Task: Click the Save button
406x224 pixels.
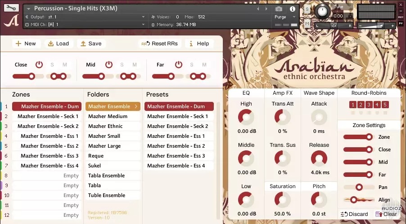Action: click(91, 44)
